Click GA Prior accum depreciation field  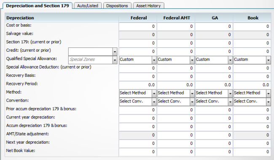214,110
